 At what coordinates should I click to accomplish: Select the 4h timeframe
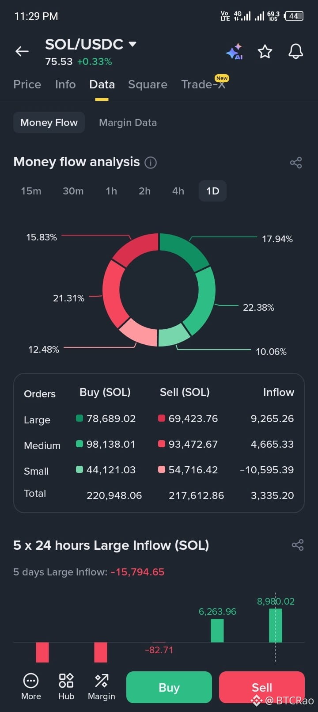coord(178,191)
